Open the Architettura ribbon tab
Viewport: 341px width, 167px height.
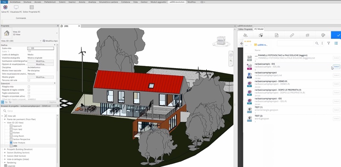point(15,2)
